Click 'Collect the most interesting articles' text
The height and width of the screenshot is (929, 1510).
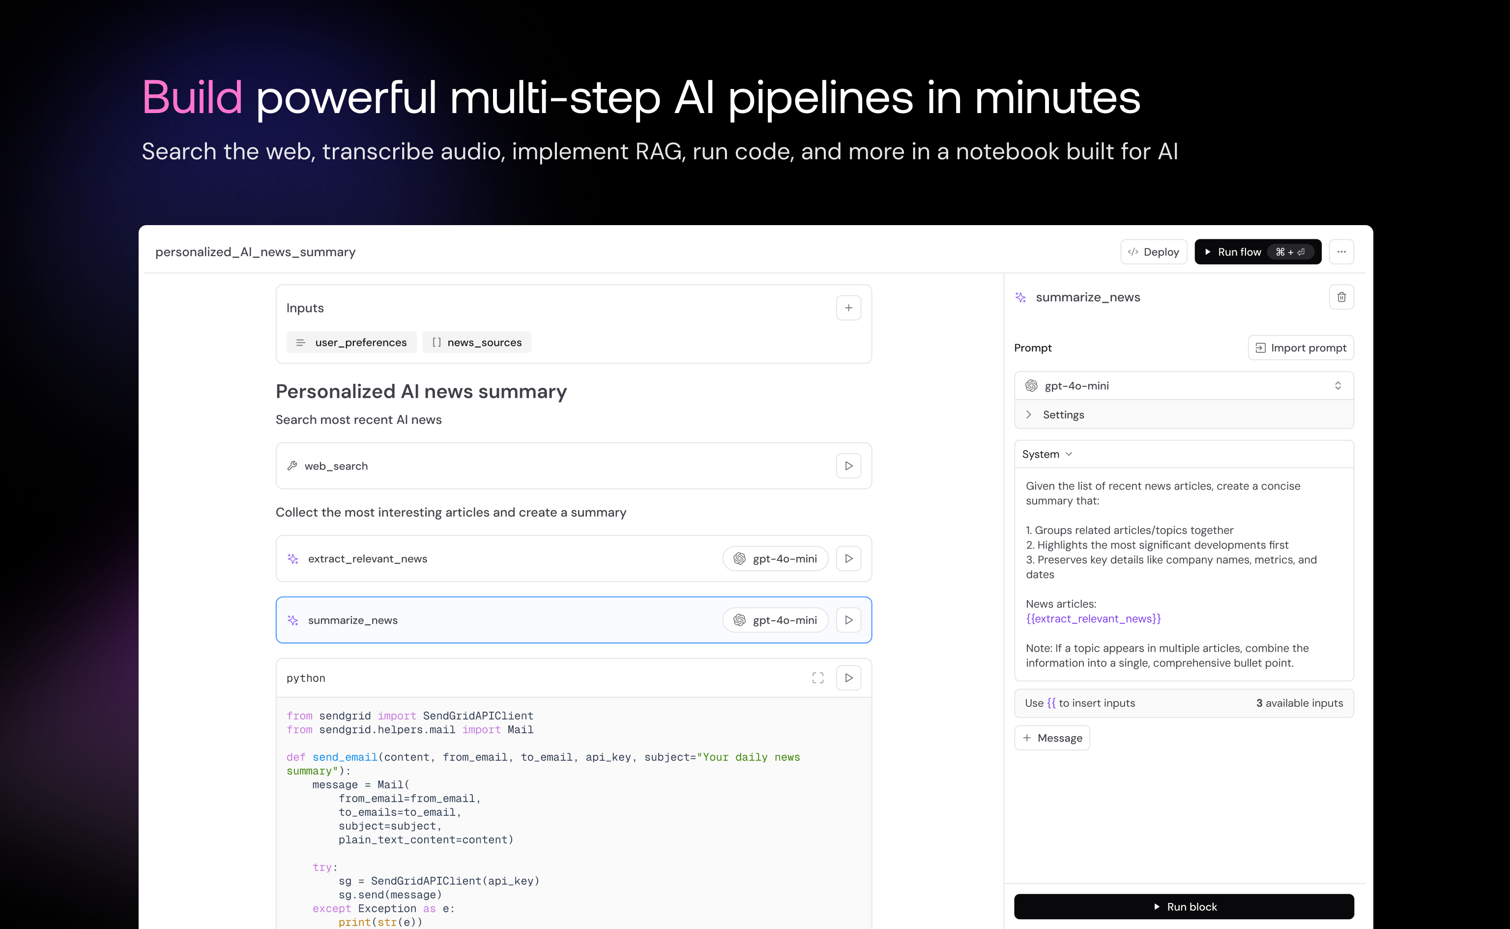pos(450,512)
